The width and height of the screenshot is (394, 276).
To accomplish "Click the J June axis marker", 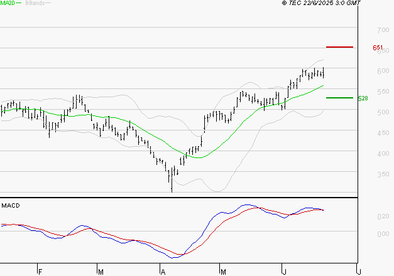I will [x=284, y=272].
